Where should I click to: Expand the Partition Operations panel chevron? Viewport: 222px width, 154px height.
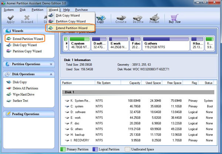tap(51, 64)
